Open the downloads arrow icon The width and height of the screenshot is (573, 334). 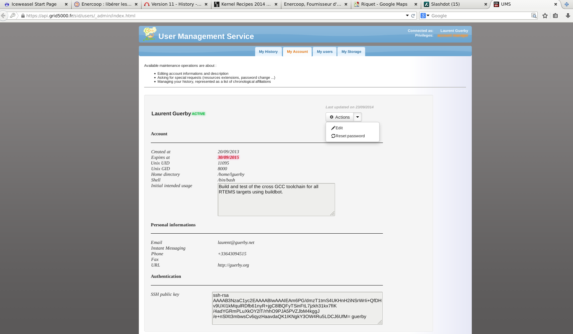pos(568,16)
